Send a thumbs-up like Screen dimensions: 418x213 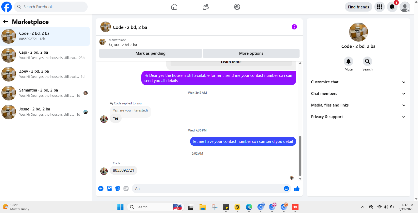(297, 189)
